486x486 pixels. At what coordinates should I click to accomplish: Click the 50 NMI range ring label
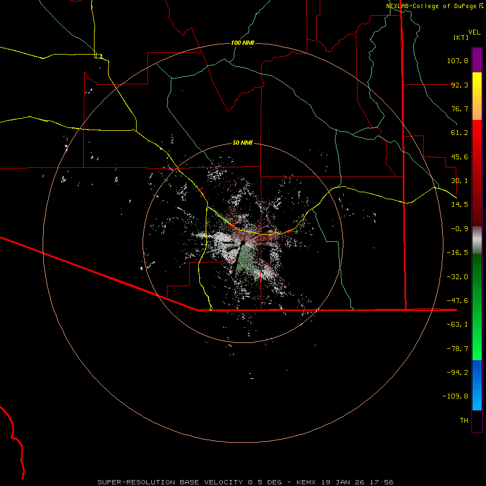pos(242,143)
